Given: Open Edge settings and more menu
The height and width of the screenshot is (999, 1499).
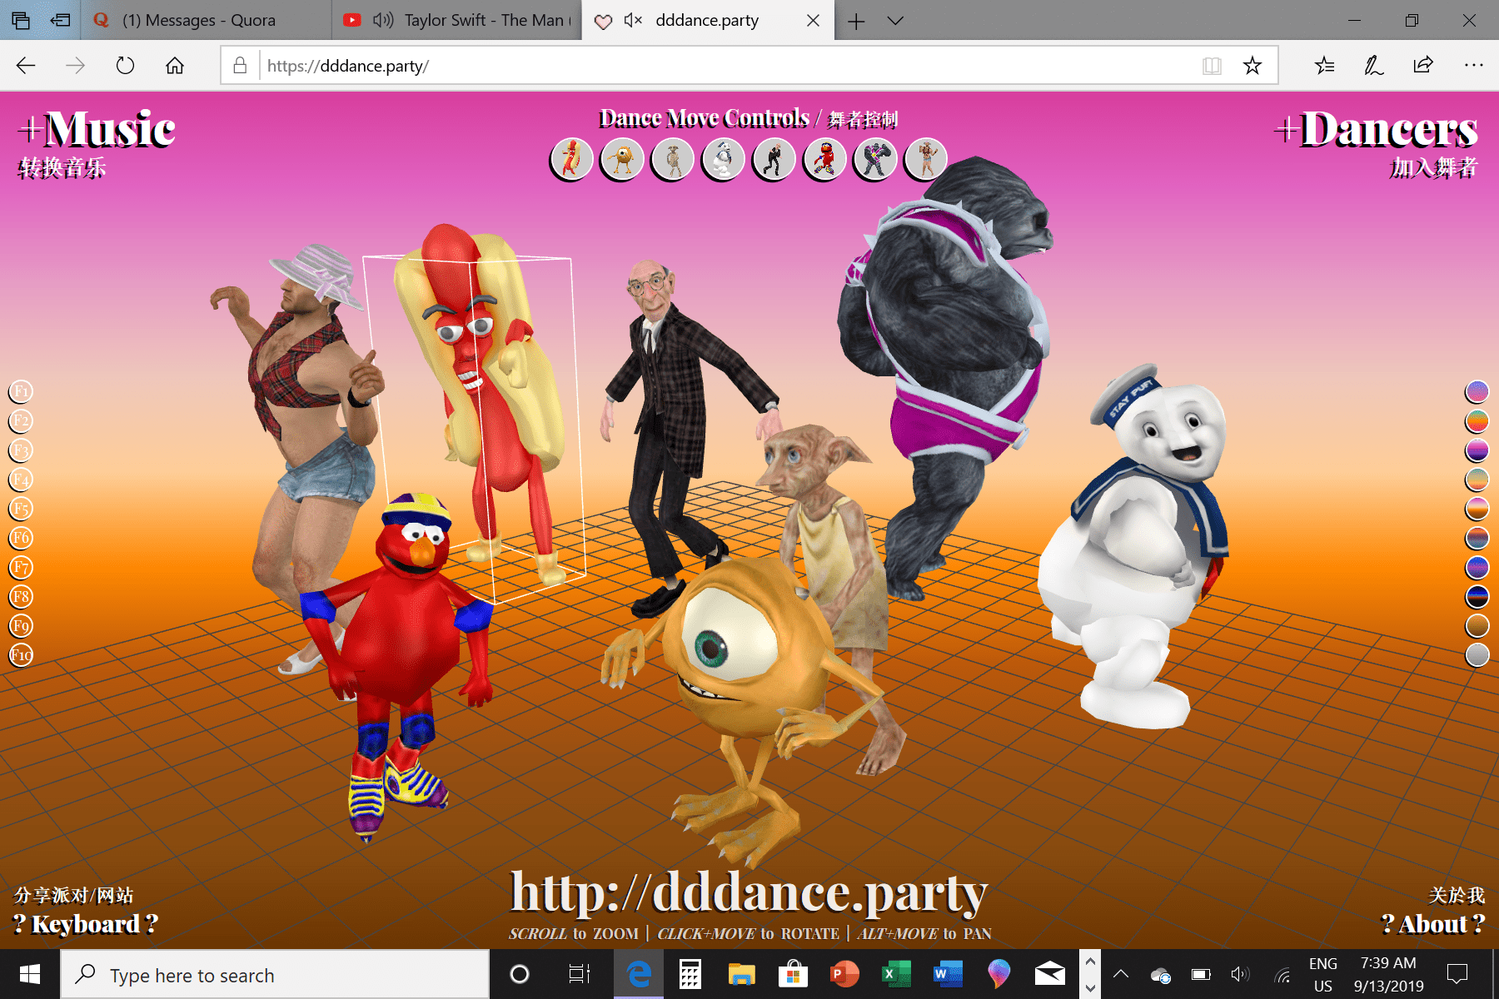Looking at the screenshot, I should (1473, 66).
